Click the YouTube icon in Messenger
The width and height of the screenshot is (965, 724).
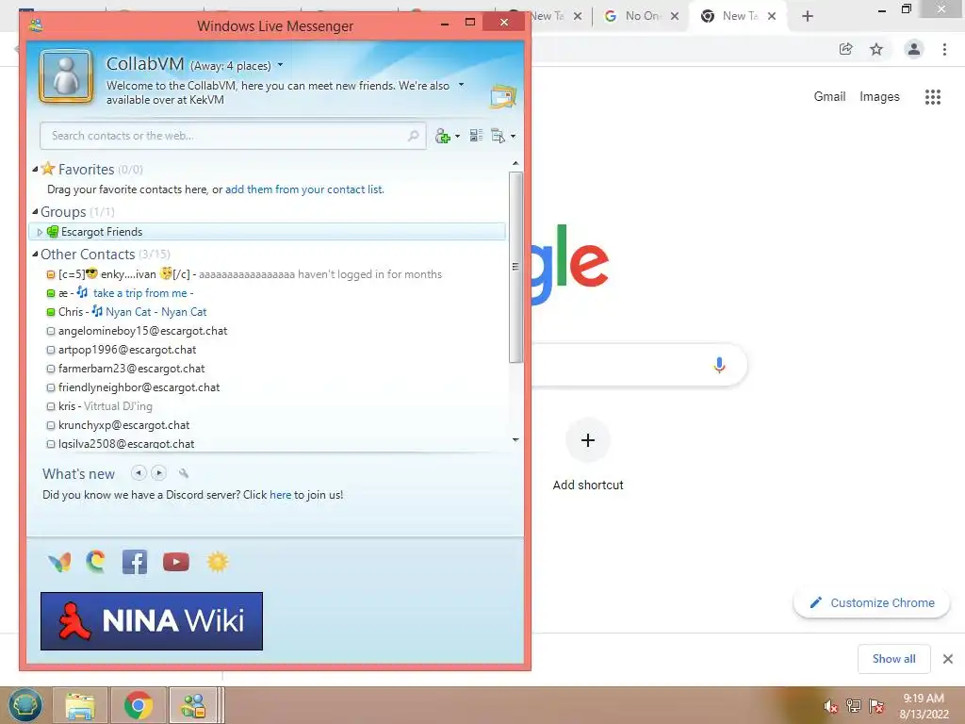(x=176, y=562)
